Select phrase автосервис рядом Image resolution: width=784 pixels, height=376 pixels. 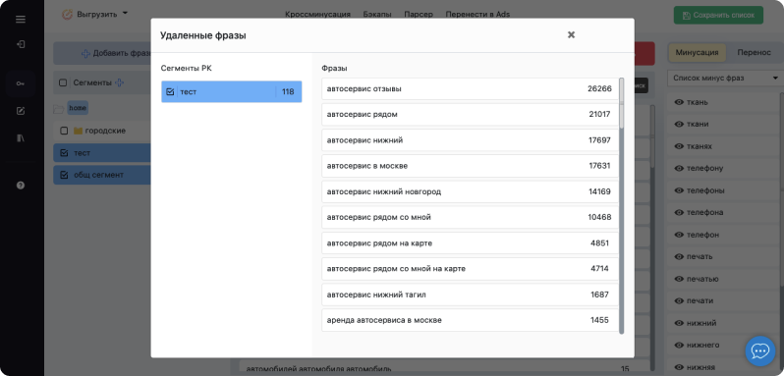click(470, 114)
